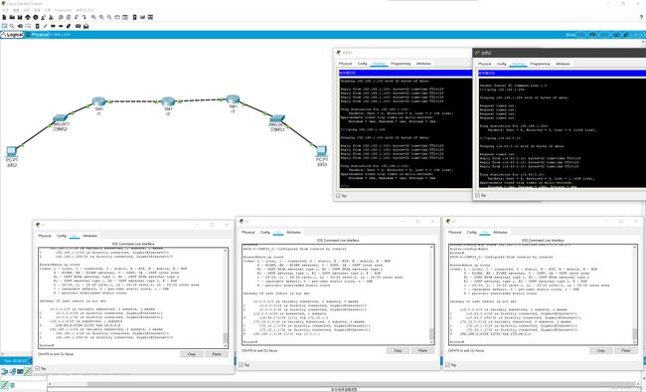
Task: Open the Connections lightning bolt category
Action: 28,371
